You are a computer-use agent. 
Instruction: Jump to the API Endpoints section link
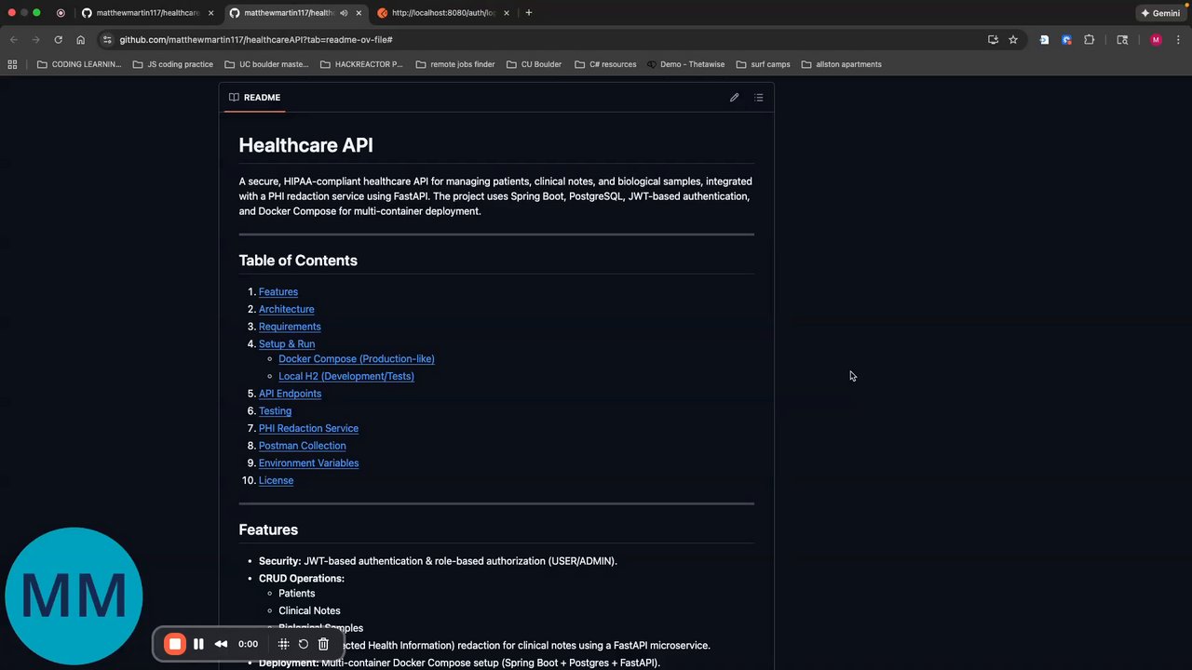(x=290, y=394)
